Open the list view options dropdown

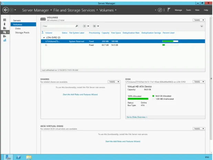(x=86, y=26)
